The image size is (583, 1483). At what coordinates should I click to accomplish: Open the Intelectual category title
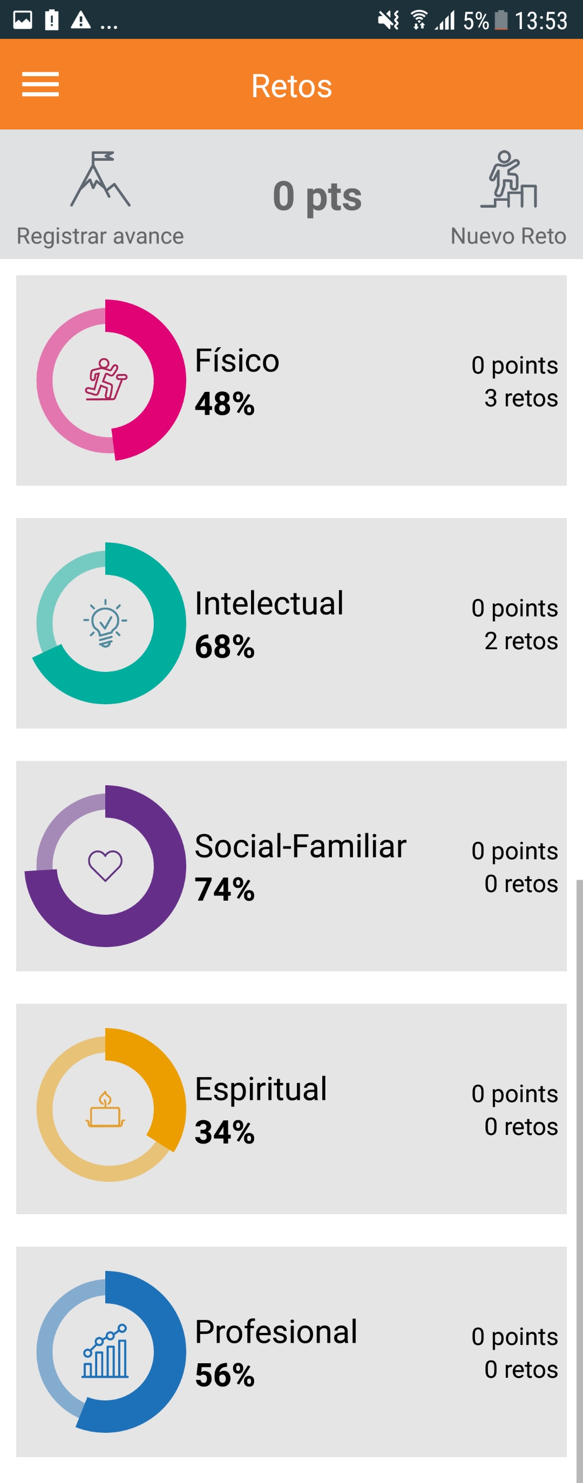269,603
